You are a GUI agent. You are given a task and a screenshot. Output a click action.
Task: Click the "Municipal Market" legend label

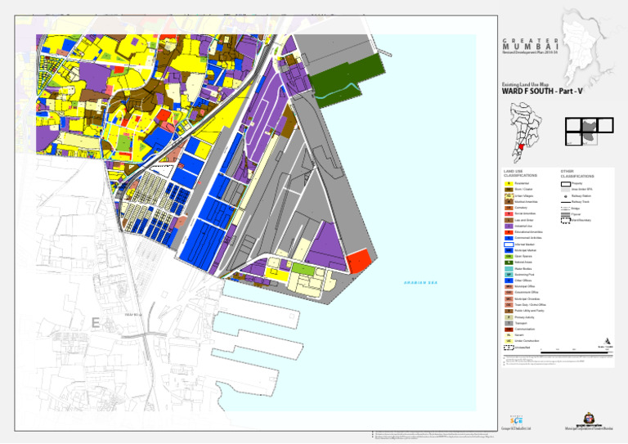tap(526, 250)
